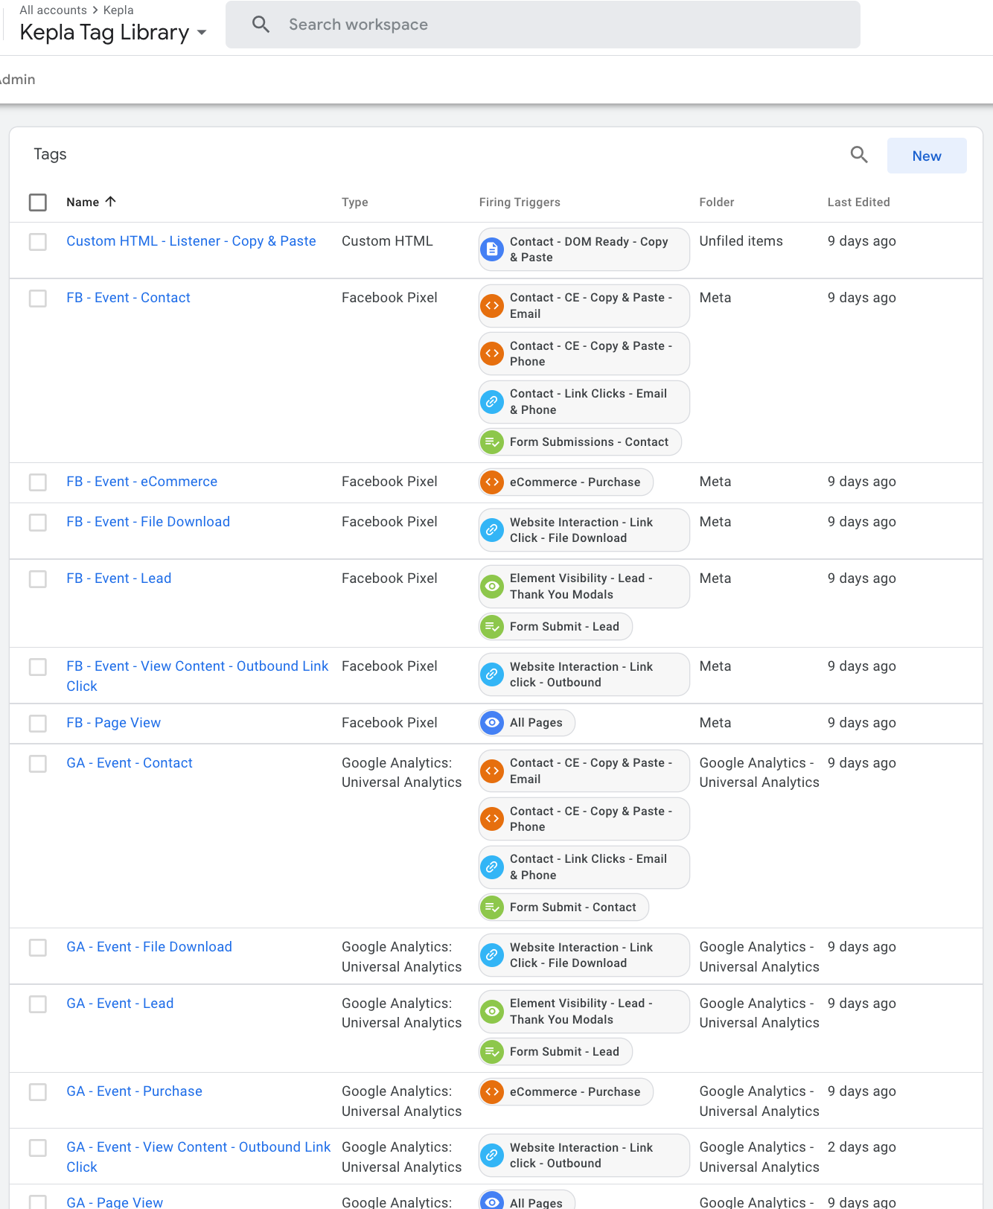Click Outbound link trigger icon in GA View Content row
This screenshot has height=1209, width=993.
coord(492,1155)
